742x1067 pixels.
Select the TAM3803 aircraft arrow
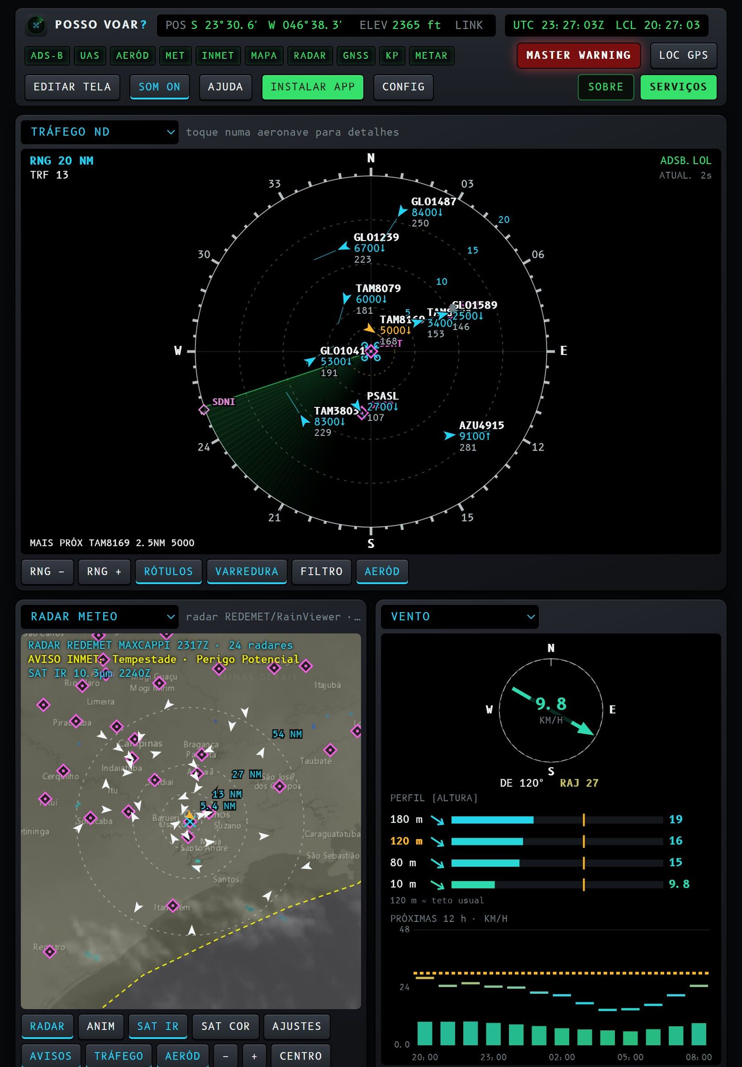click(x=305, y=420)
